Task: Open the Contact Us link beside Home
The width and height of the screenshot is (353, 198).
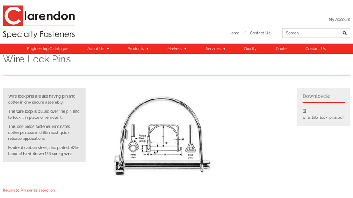Action: [x=260, y=33]
